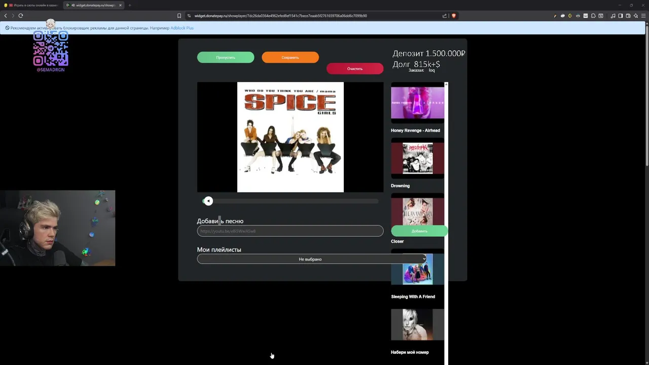Viewport: 649px width, 365px height.
Task: Click the player progress slider knob
Action: [208, 201]
